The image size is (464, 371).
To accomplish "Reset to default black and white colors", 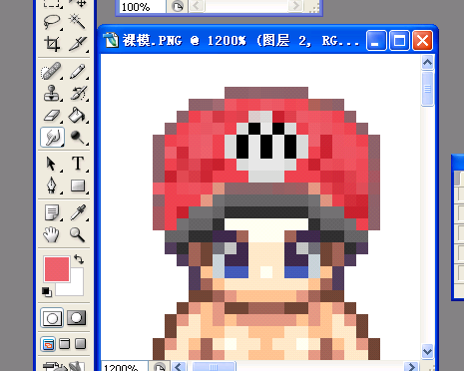I will coord(47,291).
